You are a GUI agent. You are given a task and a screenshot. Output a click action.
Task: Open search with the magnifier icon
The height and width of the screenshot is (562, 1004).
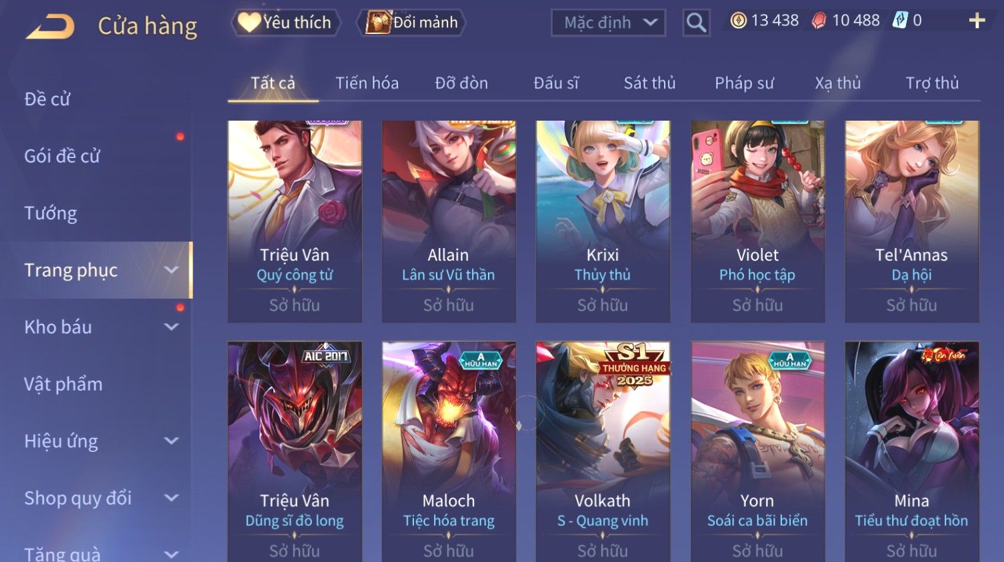[696, 23]
